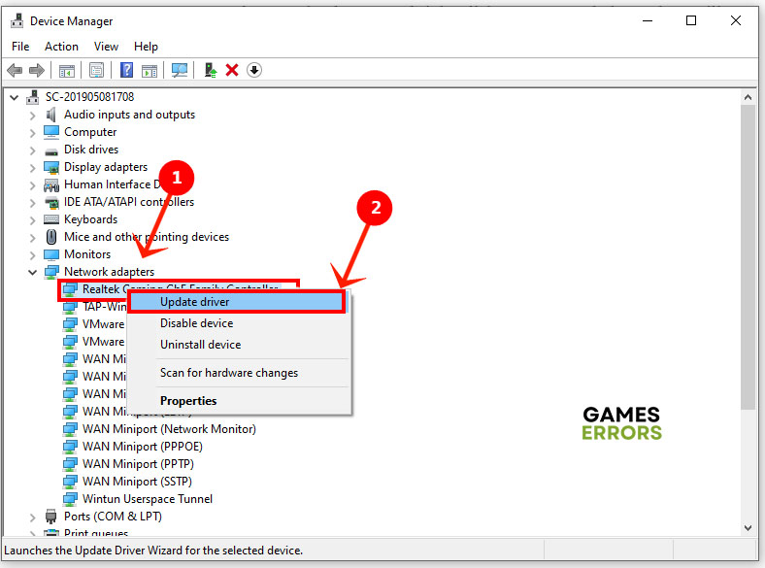Open the View menu
This screenshot has height=568, width=765.
point(106,47)
